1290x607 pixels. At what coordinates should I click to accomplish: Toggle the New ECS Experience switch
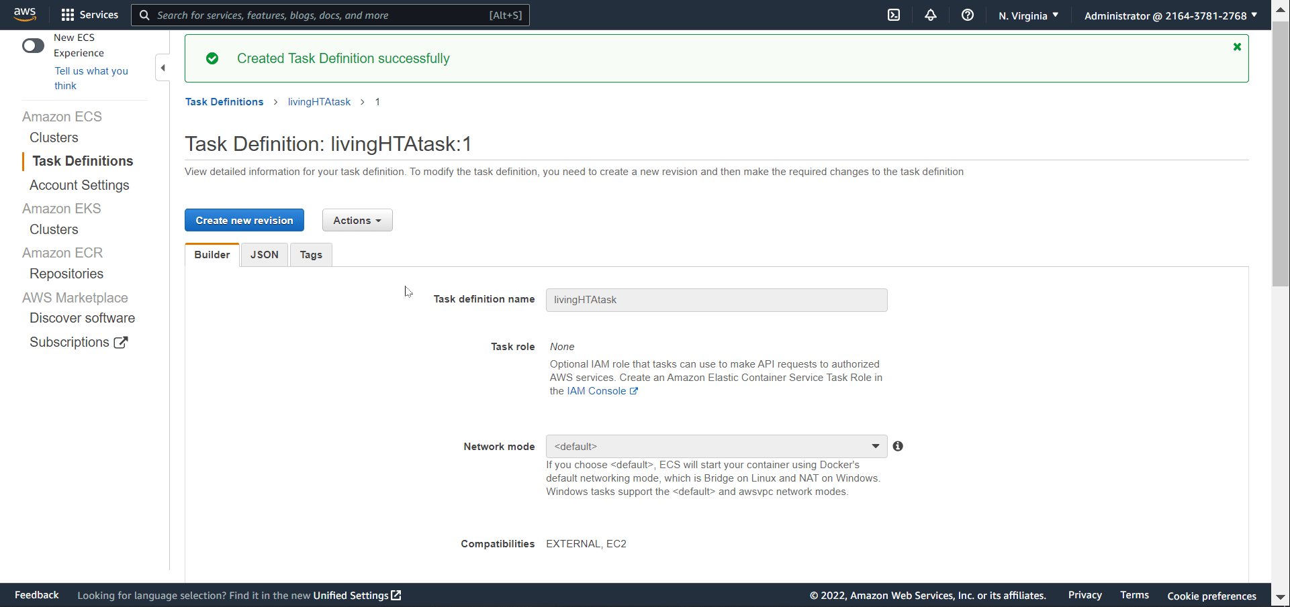(33, 46)
